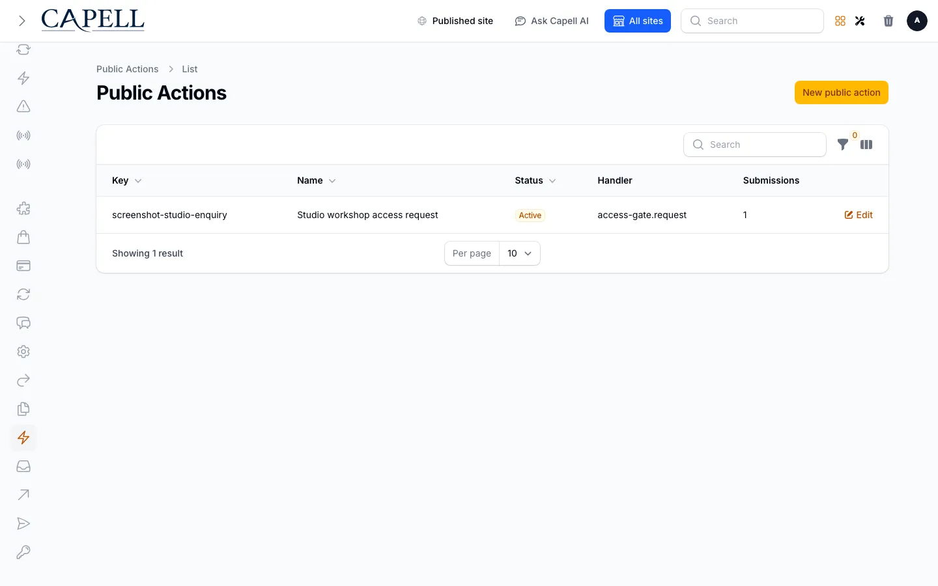Open the Published site link

coord(455,21)
